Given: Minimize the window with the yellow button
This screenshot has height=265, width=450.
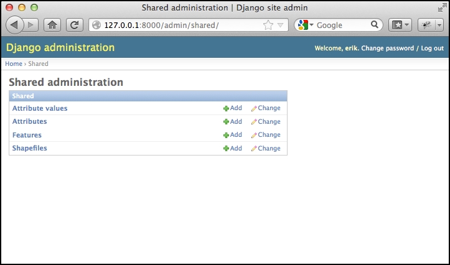Looking at the screenshot, I should (x=22, y=7).
